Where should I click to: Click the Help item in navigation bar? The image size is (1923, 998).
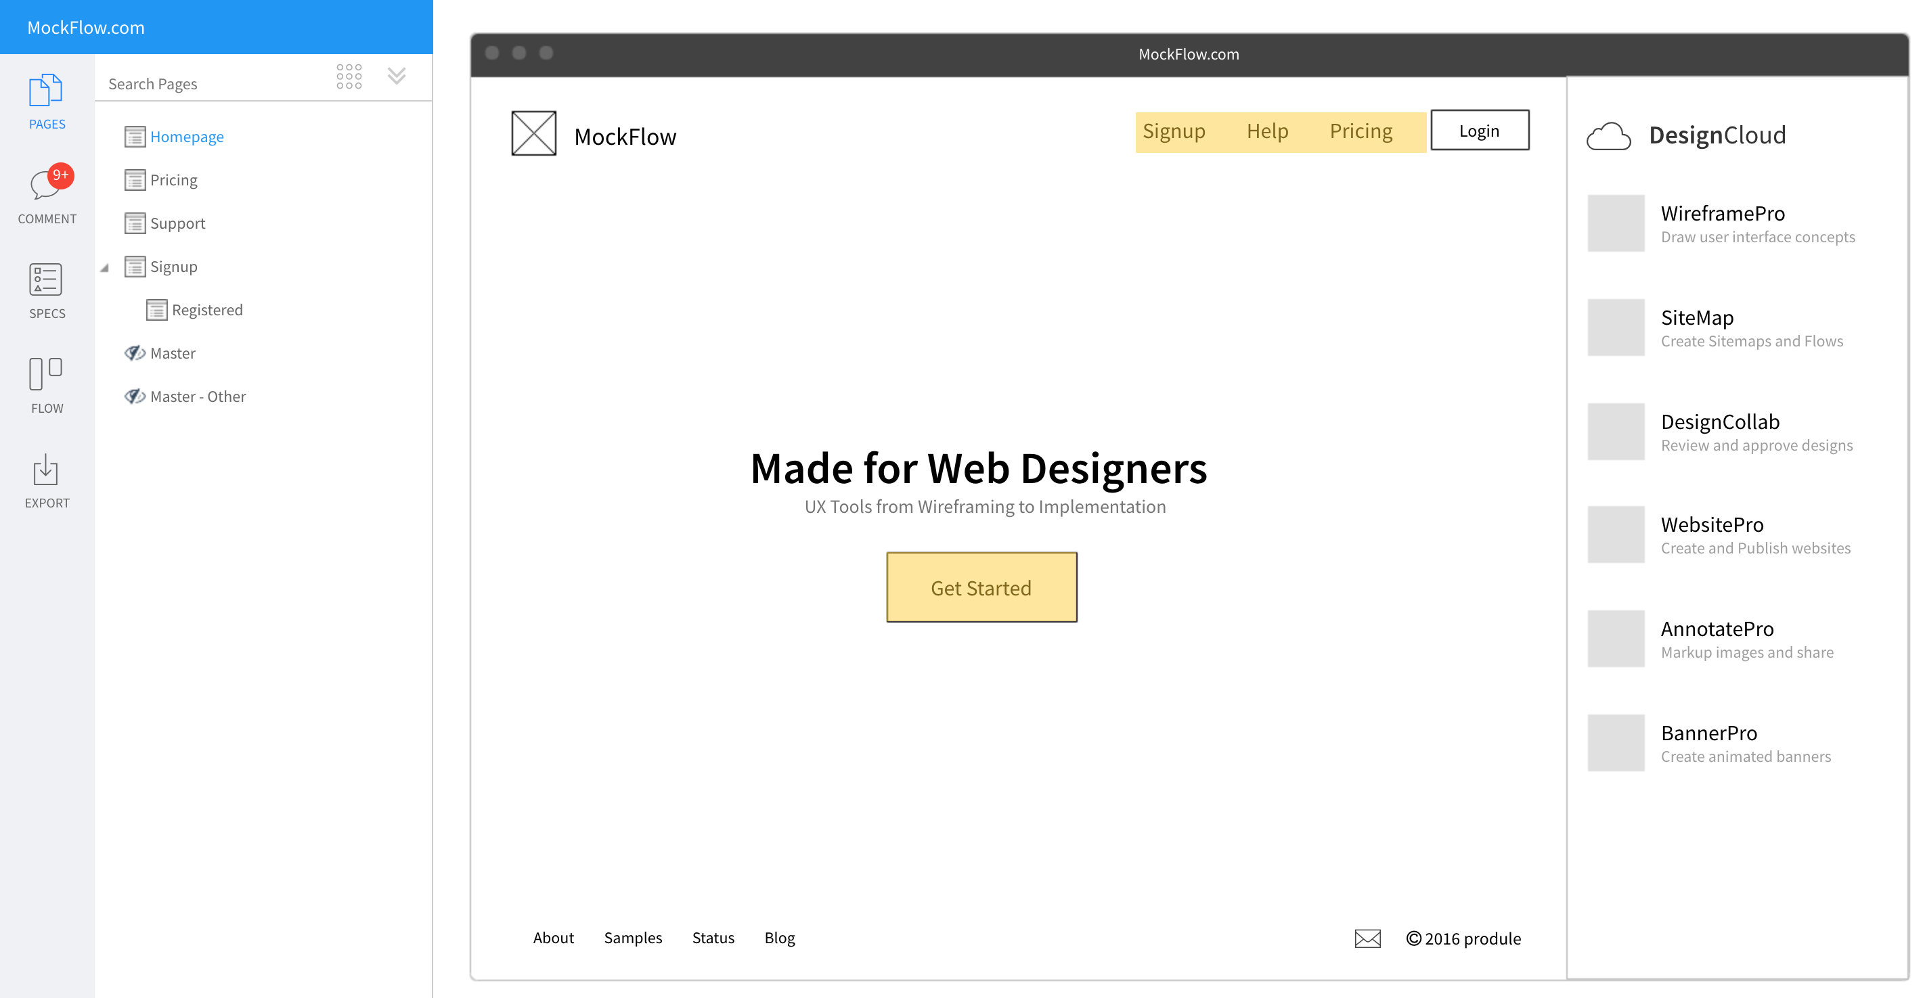coord(1267,131)
